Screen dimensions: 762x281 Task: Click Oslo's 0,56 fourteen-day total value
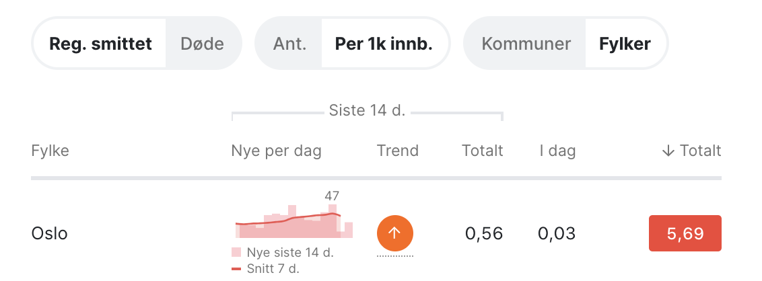point(484,234)
